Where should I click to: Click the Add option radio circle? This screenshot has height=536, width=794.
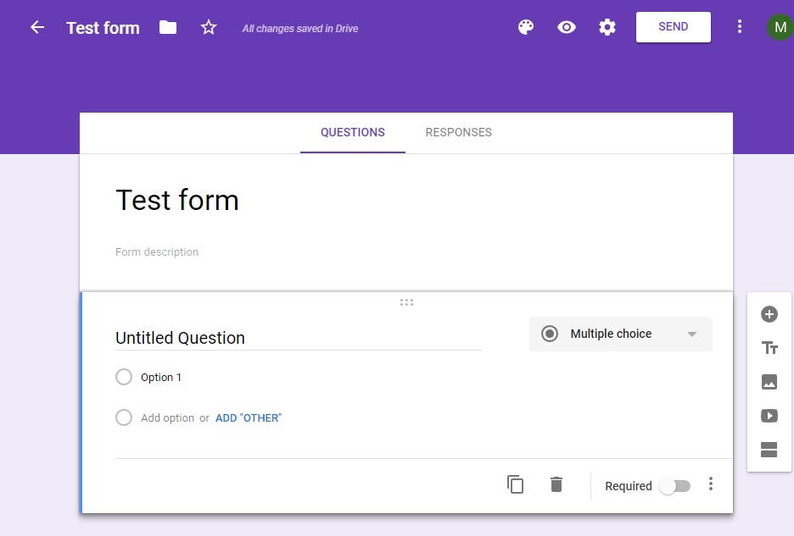(124, 417)
